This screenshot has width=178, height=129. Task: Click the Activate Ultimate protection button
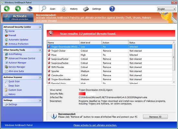[18, 18]
